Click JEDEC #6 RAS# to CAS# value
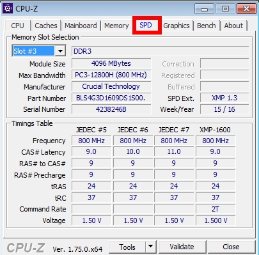Screen dimensions: 259x255 (133, 163)
